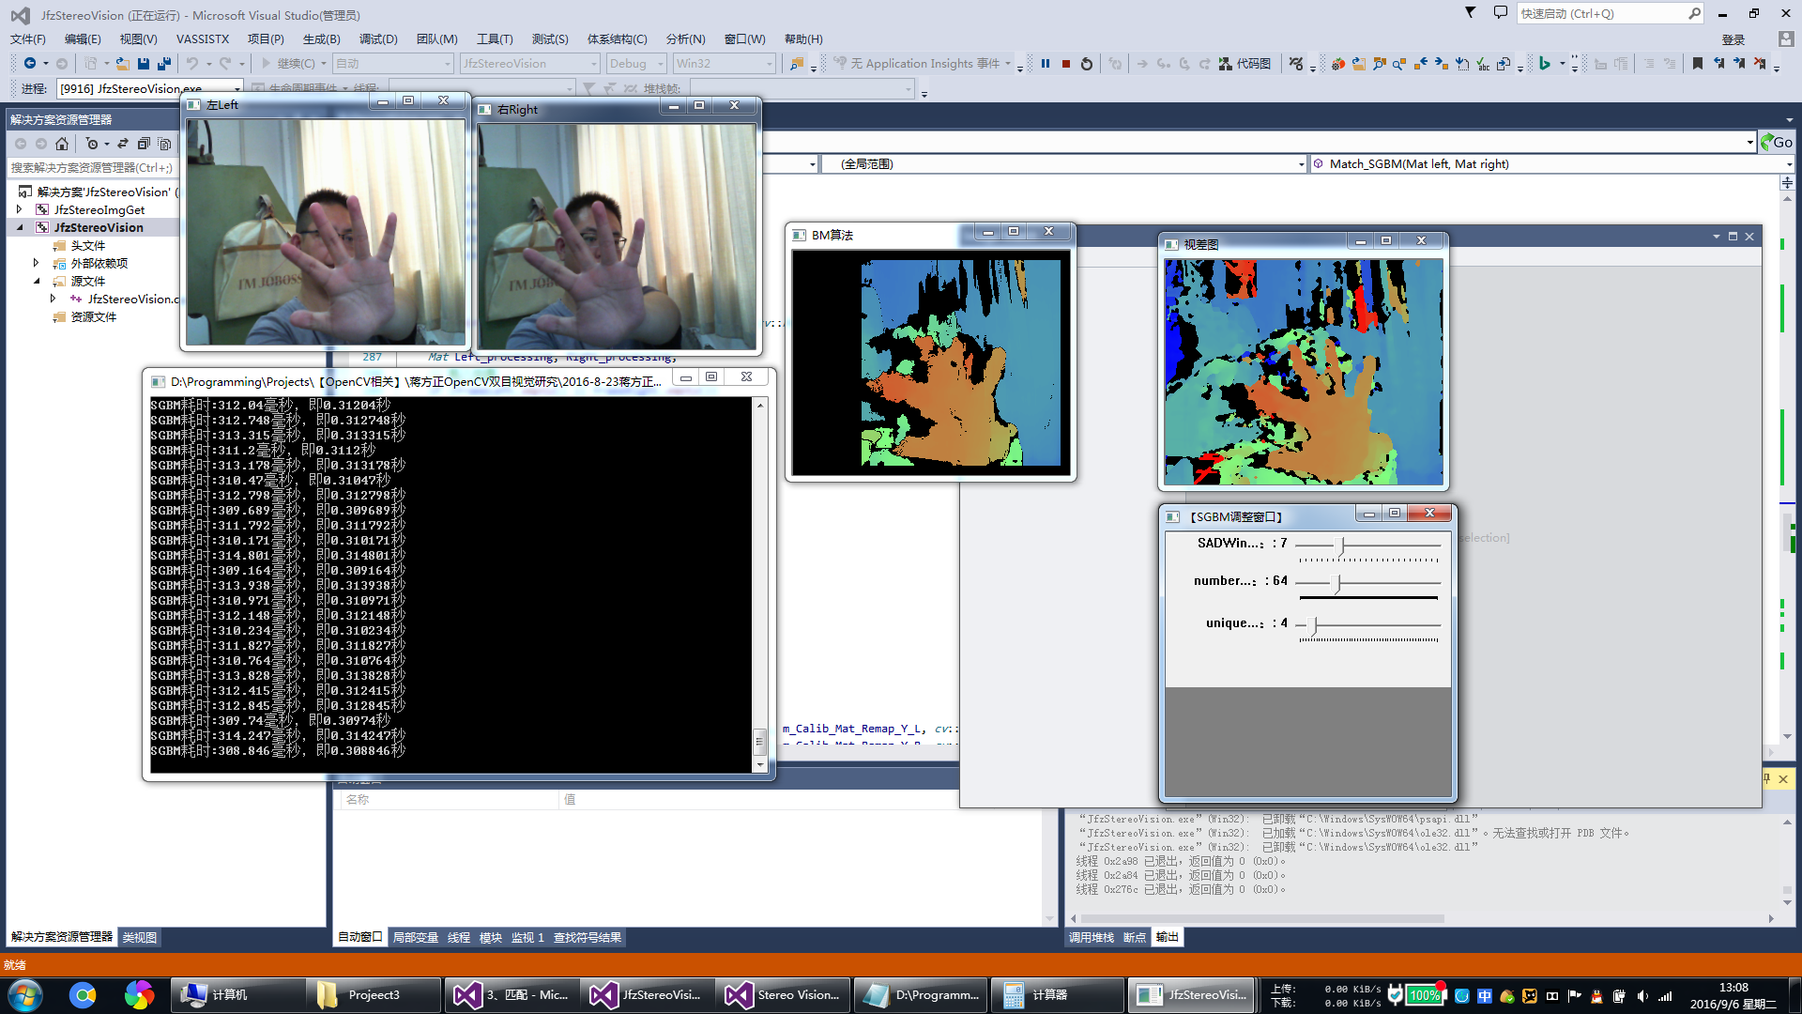Click Home icon in Solution Explorer toolbar
Image resolution: width=1802 pixels, height=1014 pixels.
[x=62, y=144]
